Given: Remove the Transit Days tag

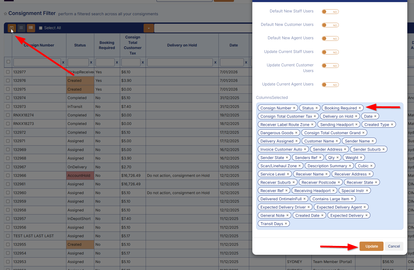Looking at the screenshot, I should (286, 224).
